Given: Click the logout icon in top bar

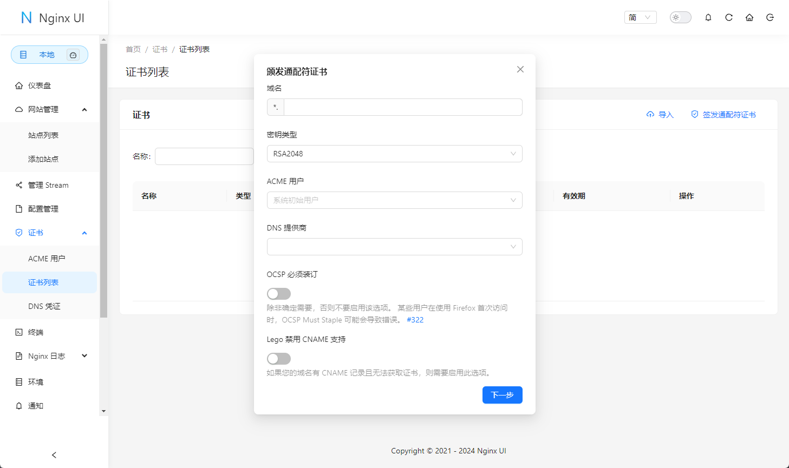Looking at the screenshot, I should click(770, 17).
